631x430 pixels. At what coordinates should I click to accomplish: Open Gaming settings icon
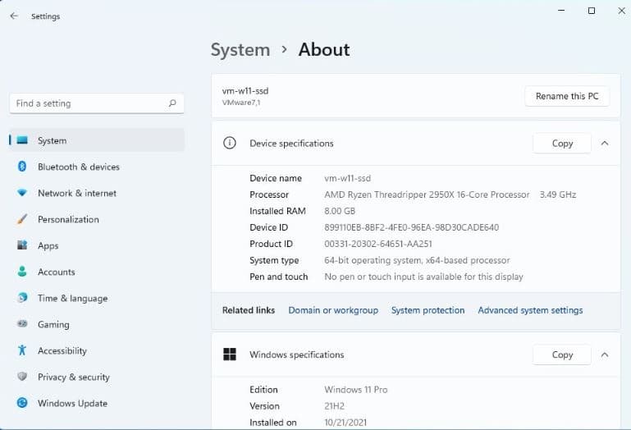tap(22, 324)
